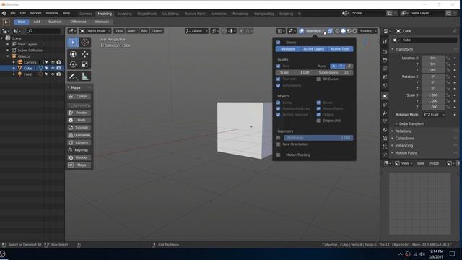Select the Scale tool

point(85,64)
